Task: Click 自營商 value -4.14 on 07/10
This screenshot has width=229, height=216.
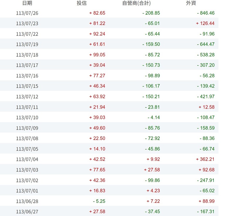Action: coord(154,117)
